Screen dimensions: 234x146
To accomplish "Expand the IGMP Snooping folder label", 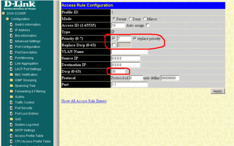I will [x=25, y=80].
